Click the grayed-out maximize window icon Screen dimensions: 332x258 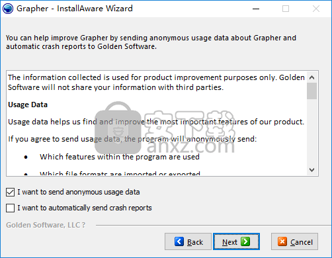[x=286, y=9]
